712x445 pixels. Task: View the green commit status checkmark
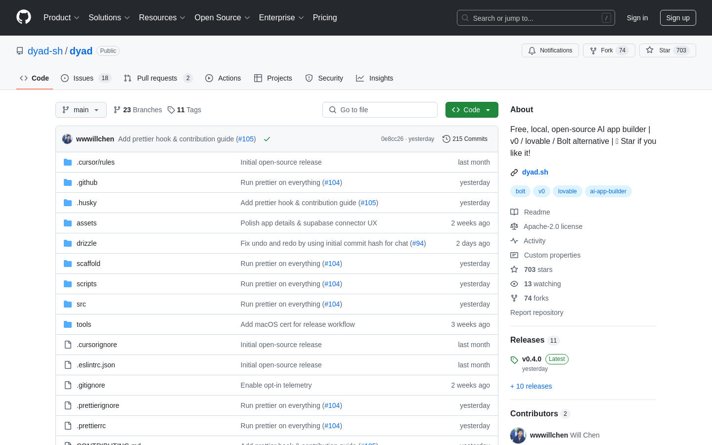[x=267, y=139]
